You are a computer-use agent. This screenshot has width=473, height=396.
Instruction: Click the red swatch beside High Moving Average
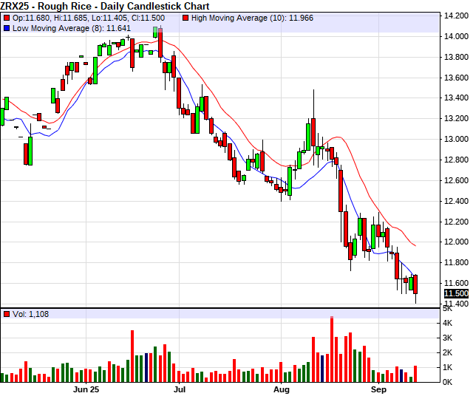tap(185, 16)
